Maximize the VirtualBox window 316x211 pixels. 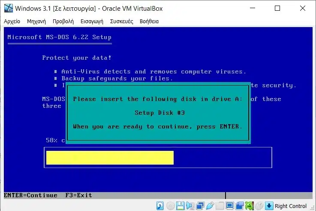(x=277, y=8)
